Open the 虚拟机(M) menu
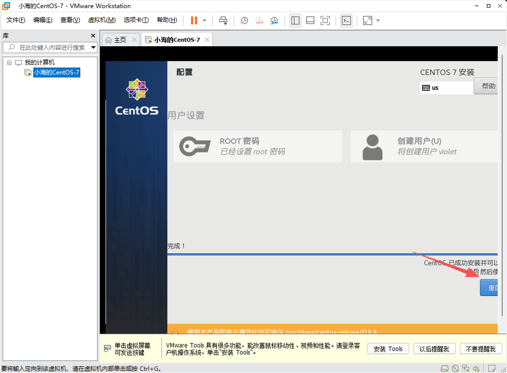 coord(102,20)
